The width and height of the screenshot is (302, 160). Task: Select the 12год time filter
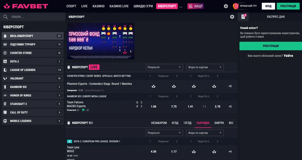point(187,123)
